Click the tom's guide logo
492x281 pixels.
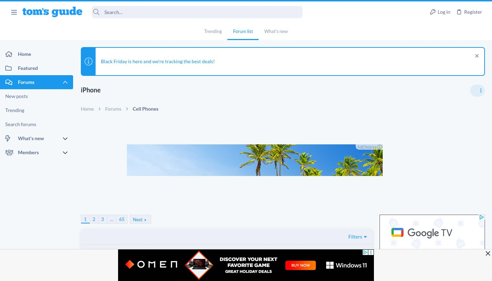[52, 12]
